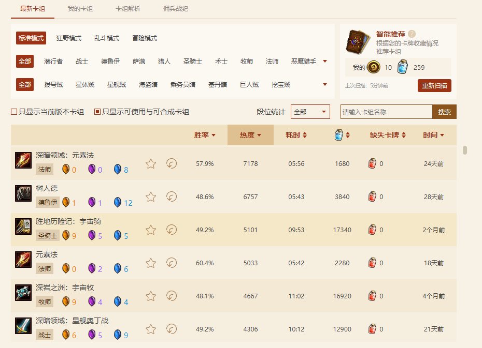This screenshot has width=482, height=348.
Task: Click the 重新扫描 button
Action: point(434,85)
